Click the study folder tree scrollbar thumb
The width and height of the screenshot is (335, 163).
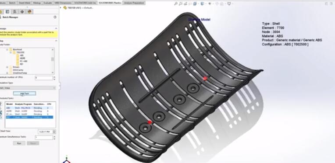[53, 59]
